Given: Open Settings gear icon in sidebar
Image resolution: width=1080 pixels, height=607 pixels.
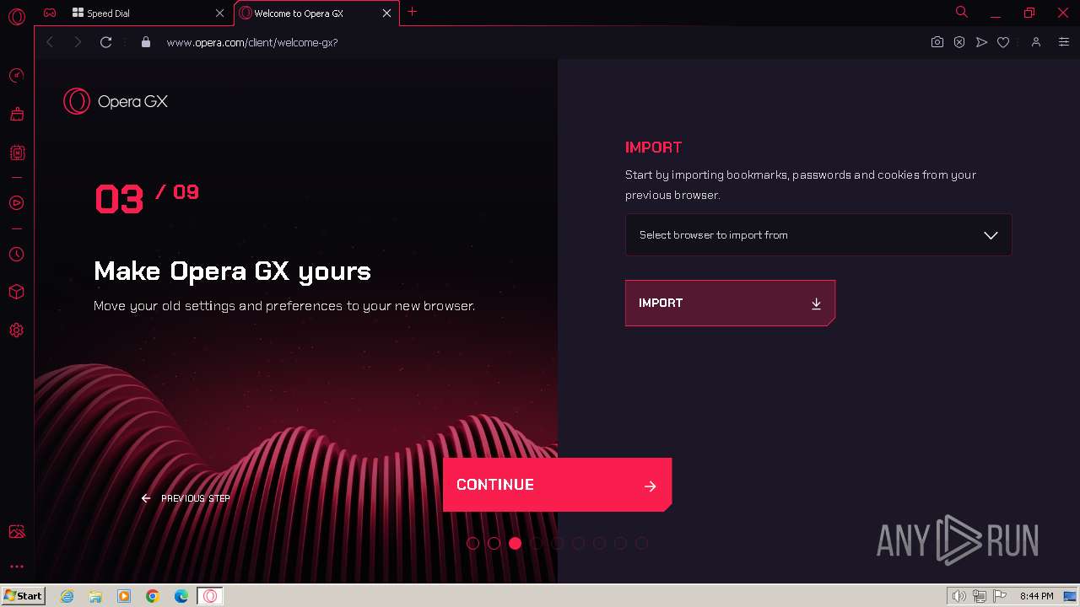Looking at the screenshot, I should pos(16,330).
